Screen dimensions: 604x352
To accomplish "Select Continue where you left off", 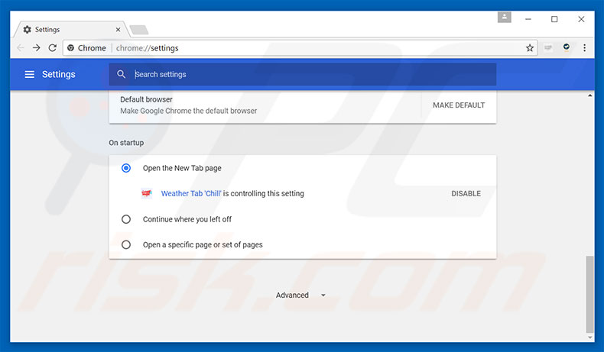I will coord(126,219).
